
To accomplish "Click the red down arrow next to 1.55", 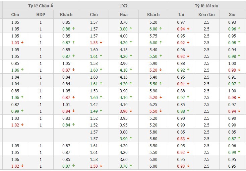I will click(101, 42).
